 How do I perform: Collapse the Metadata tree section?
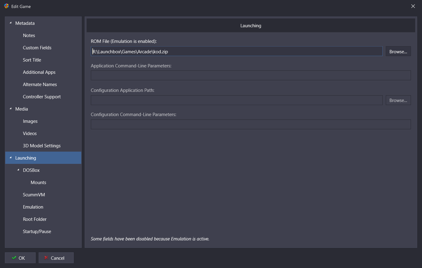tap(10, 23)
